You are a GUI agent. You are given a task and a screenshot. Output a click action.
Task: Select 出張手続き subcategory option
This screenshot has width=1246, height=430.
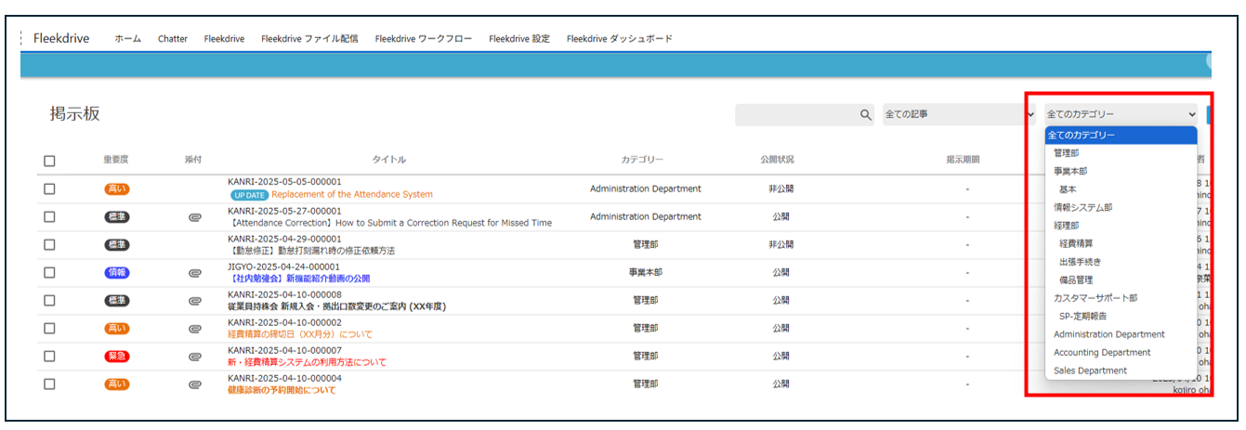pos(1121,262)
